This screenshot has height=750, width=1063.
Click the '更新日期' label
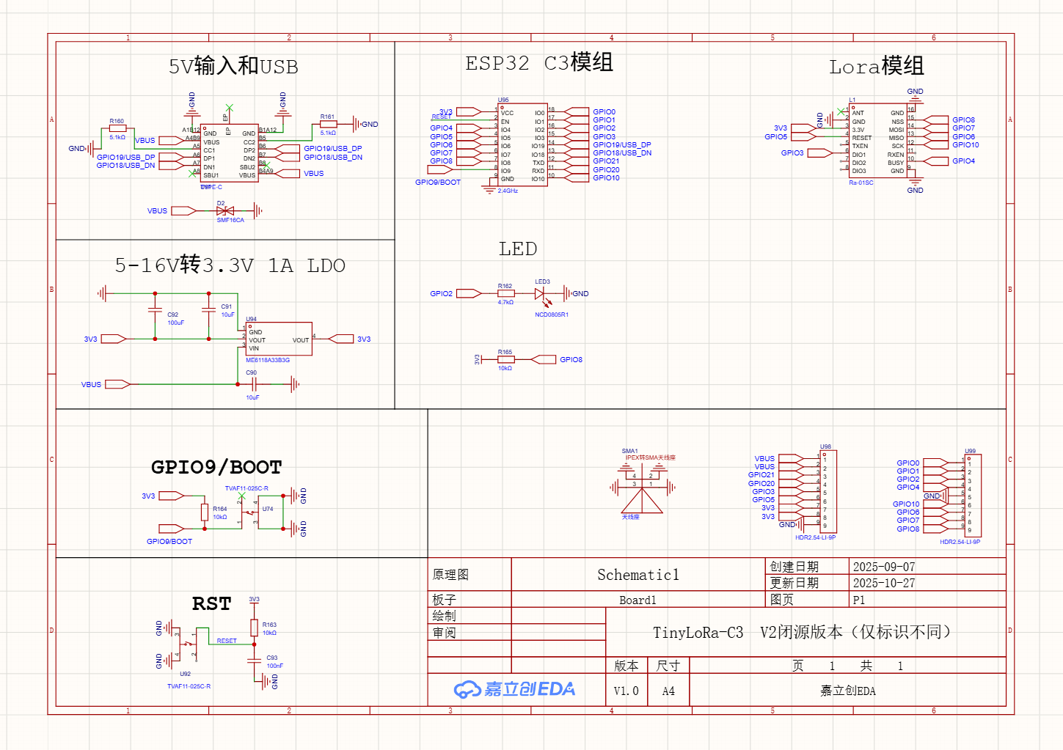(794, 583)
